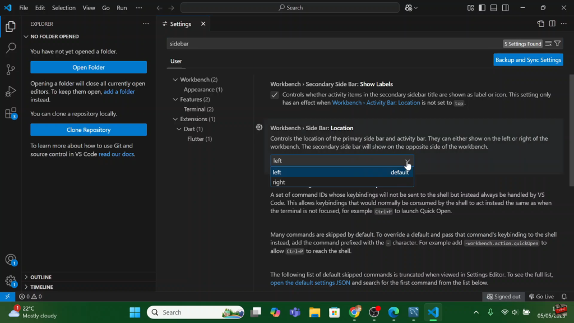Image resolution: width=574 pixels, height=323 pixels.
Task: Click the Open Folder button
Action: pos(89,67)
